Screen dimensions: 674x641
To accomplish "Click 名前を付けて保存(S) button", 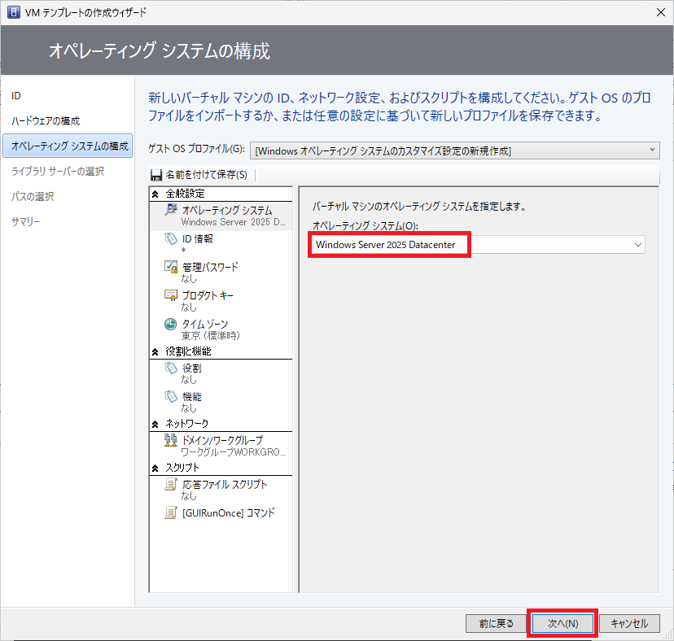I will [x=199, y=175].
